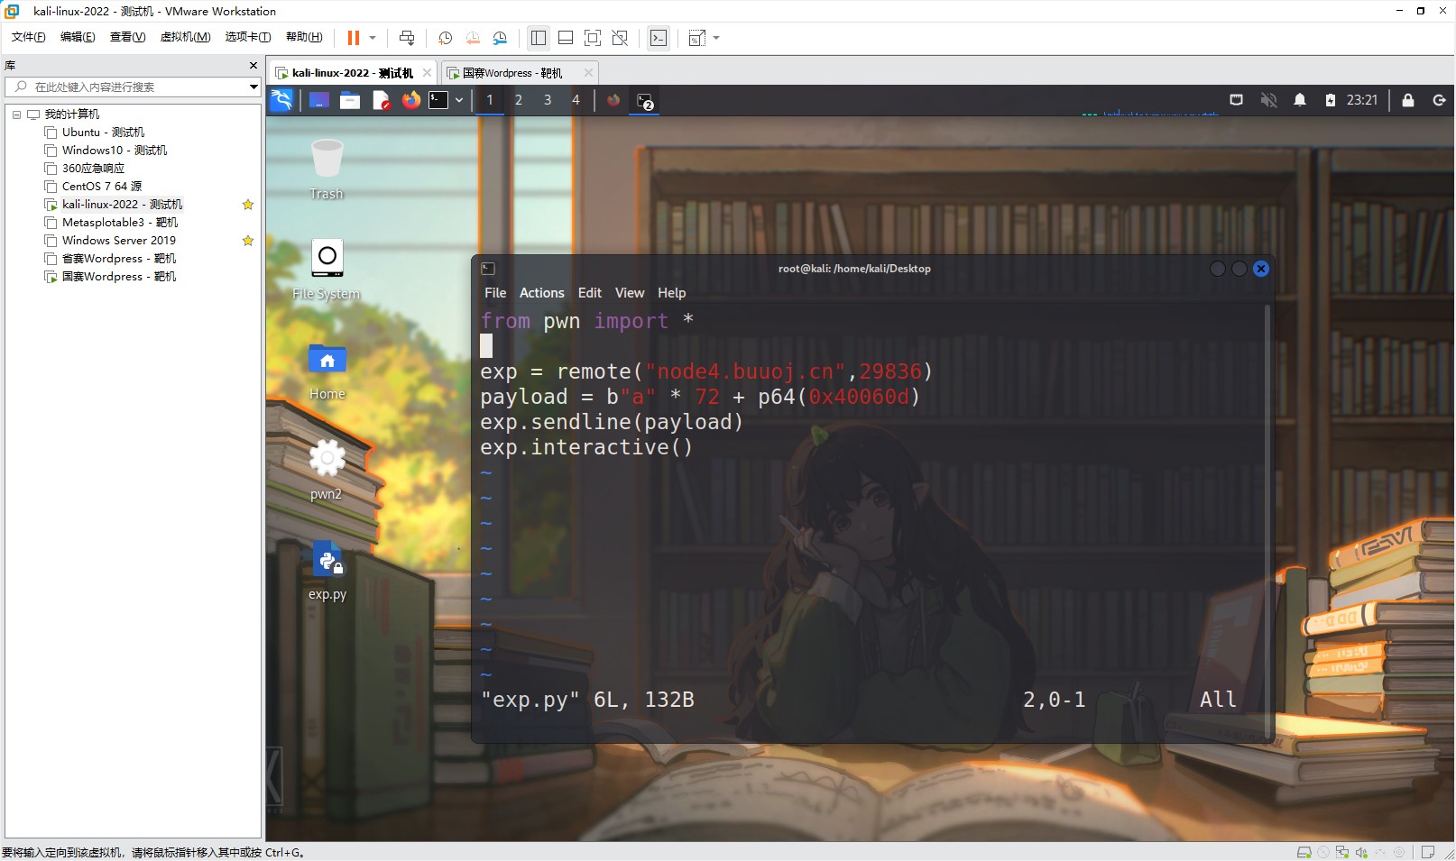Viewport: 1456px width, 861px height.
Task: Unmute audio from the Kali volume icon
Action: click(x=1268, y=100)
